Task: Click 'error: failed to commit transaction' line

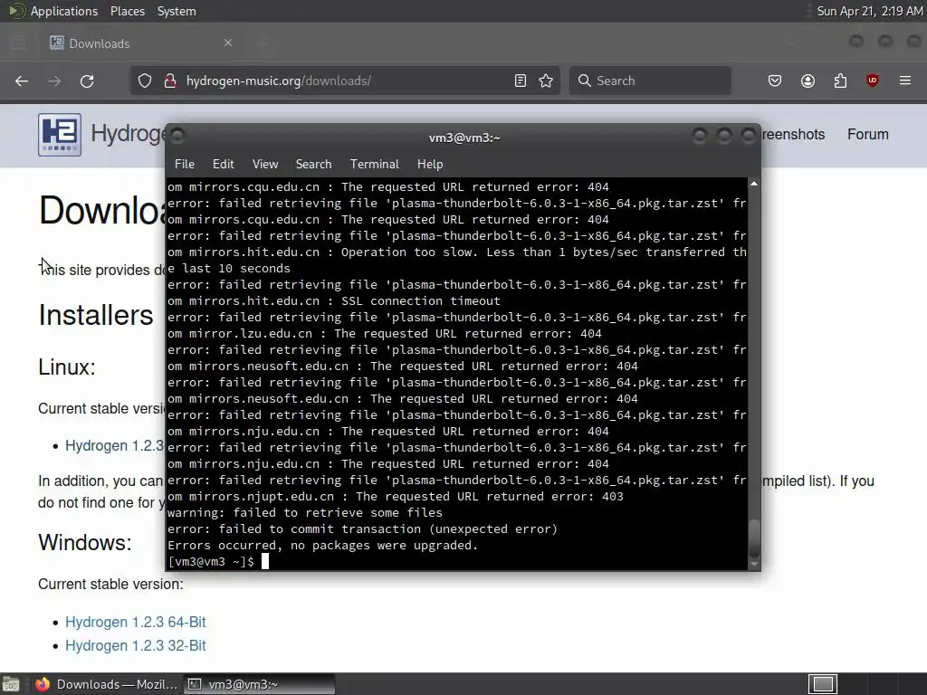Action: pyautogui.click(x=362, y=529)
